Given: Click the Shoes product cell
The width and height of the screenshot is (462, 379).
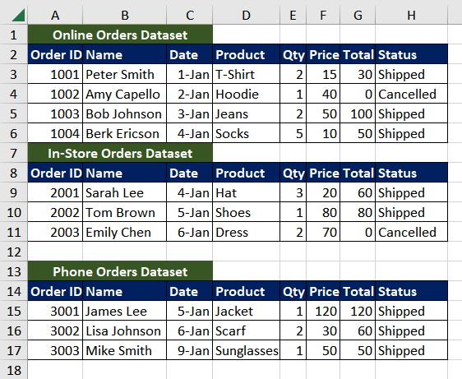Looking at the screenshot, I should coord(246,212).
